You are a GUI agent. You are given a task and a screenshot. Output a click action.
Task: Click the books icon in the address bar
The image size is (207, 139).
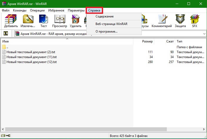tap(17, 34)
